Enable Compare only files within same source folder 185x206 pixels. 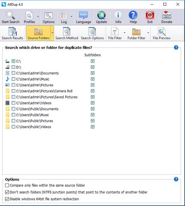7,185
